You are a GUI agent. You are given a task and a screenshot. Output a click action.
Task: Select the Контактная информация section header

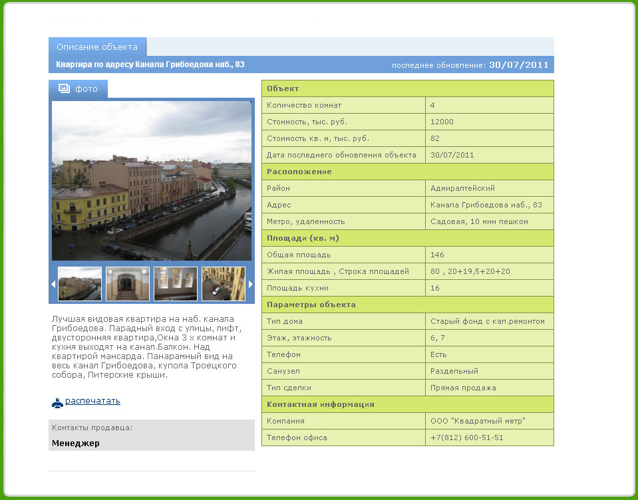[x=408, y=404]
